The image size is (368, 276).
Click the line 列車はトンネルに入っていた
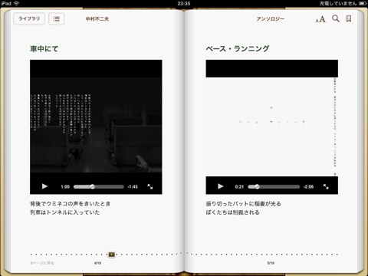pyautogui.click(x=65, y=212)
